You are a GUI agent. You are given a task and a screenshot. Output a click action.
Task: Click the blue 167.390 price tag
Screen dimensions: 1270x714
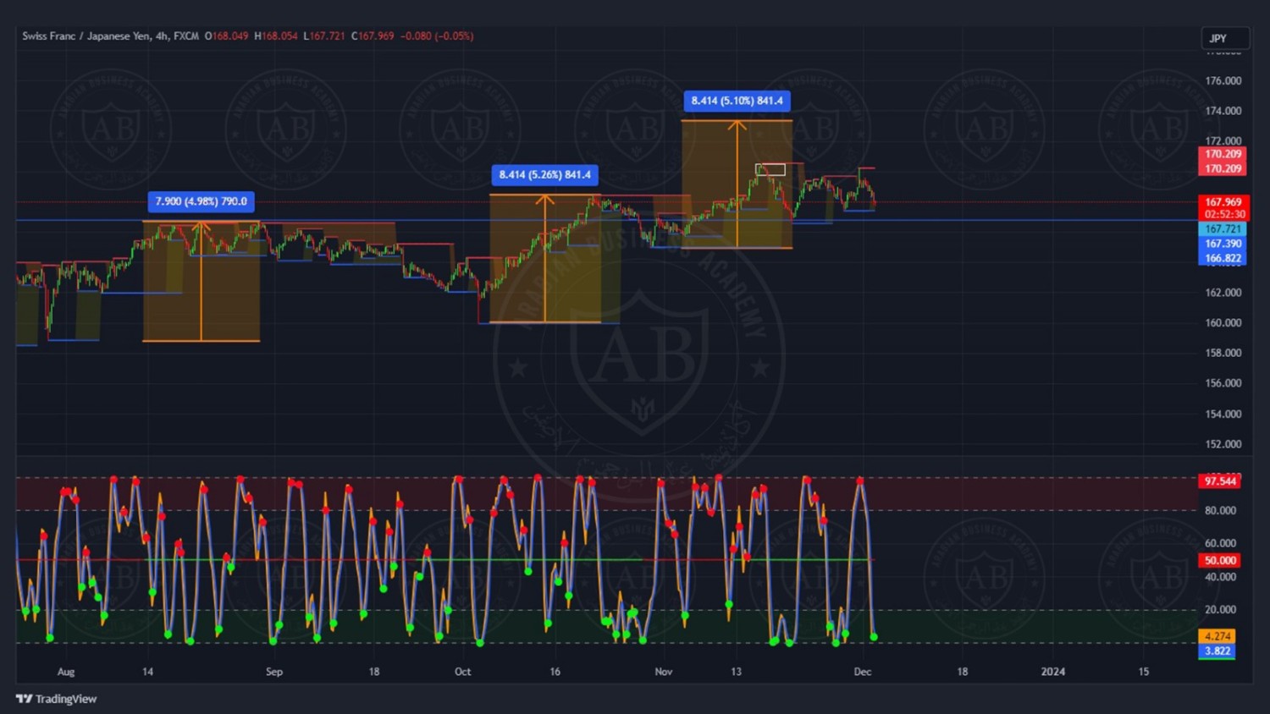[1223, 244]
